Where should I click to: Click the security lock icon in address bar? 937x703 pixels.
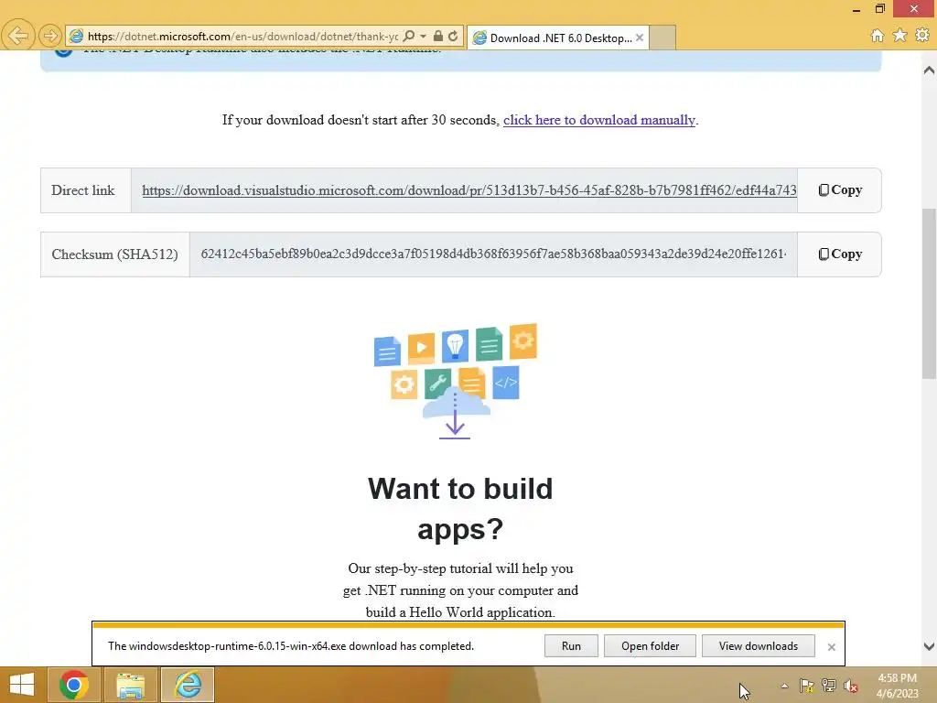(x=438, y=36)
